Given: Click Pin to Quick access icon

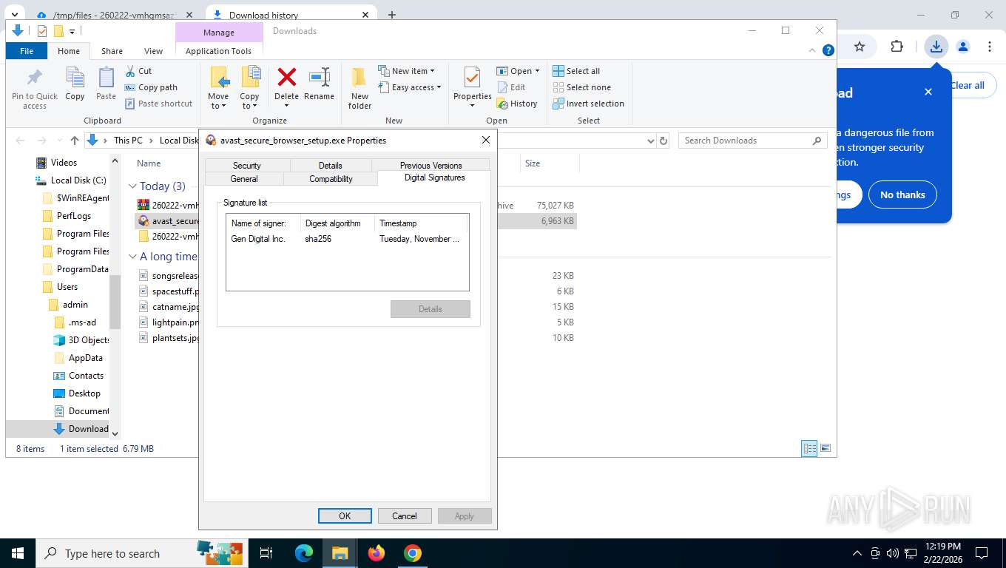Looking at the screenshot, I should click(34, 78).
